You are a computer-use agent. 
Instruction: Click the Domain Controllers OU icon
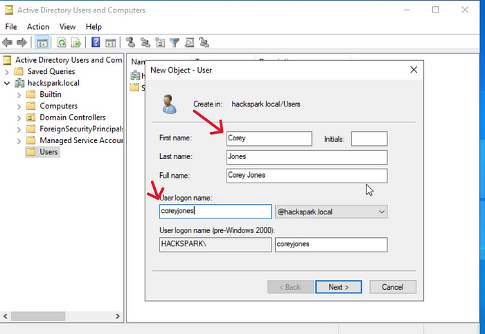(x=30, y=118)
